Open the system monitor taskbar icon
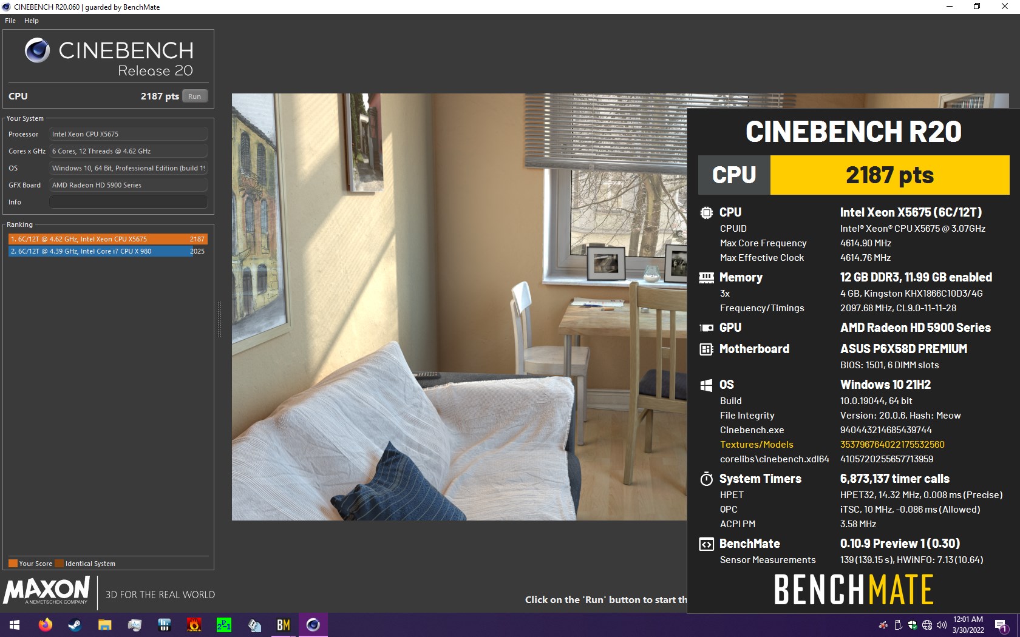Screen dimensions: 1020x637 tap(134, 625)
